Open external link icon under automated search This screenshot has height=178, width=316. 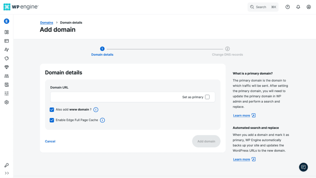(253, 159)
